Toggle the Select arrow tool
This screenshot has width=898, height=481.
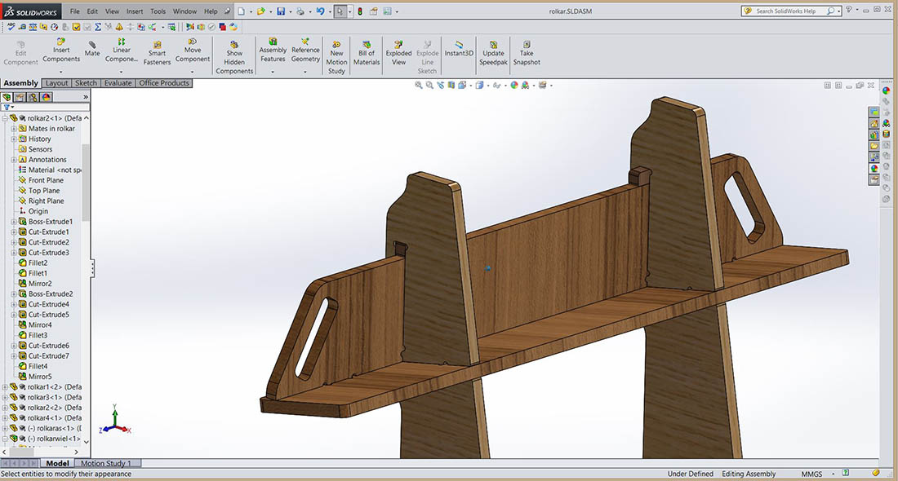pyautogui.click(x=340, y=11)
